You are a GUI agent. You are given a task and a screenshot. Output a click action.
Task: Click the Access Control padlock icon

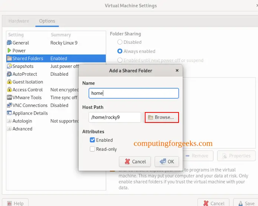tap(9, 90)
